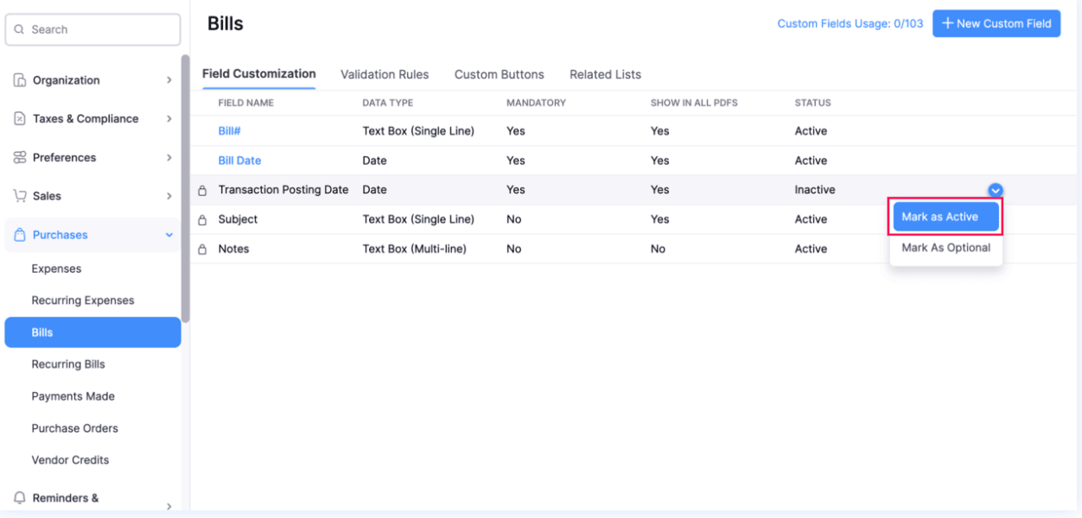This screenshot has height=518, width=1082.
Task: Open the Bill Date field link
Action: click(x=239, y=161)
